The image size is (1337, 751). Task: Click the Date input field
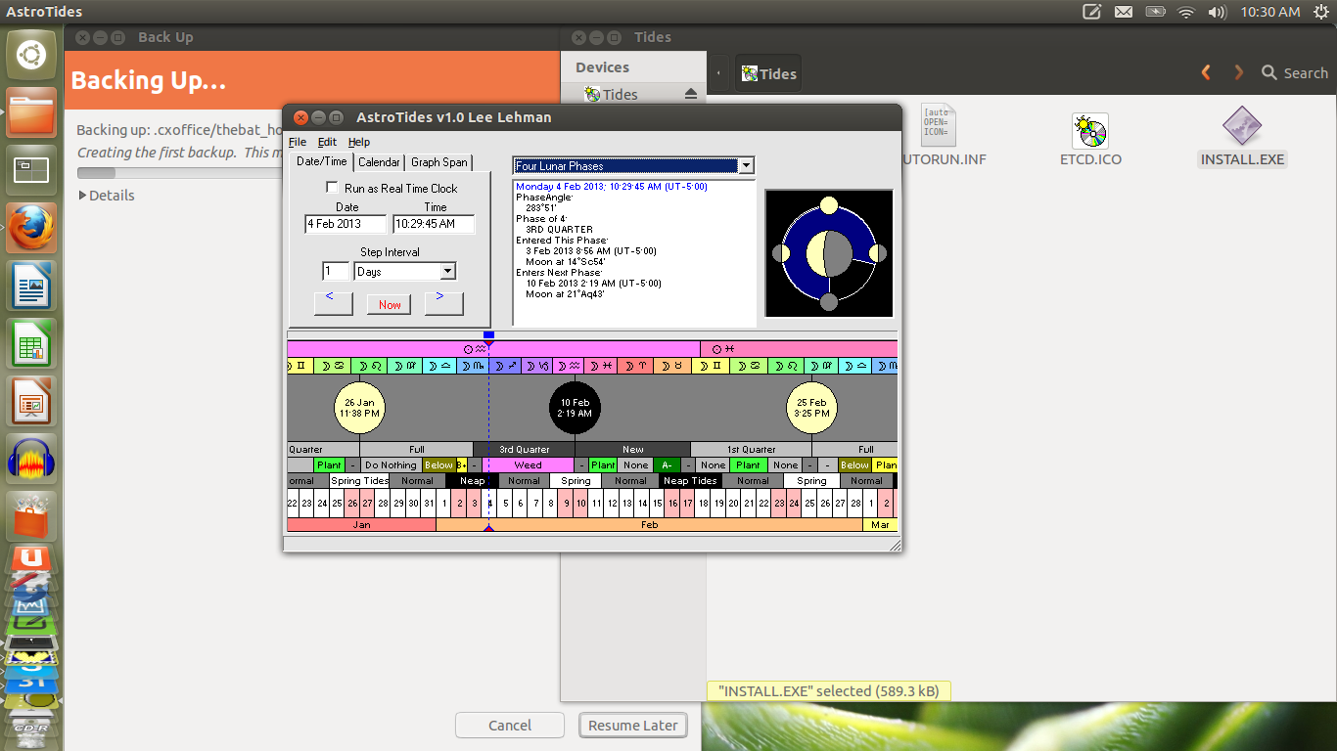coord(345,224)
